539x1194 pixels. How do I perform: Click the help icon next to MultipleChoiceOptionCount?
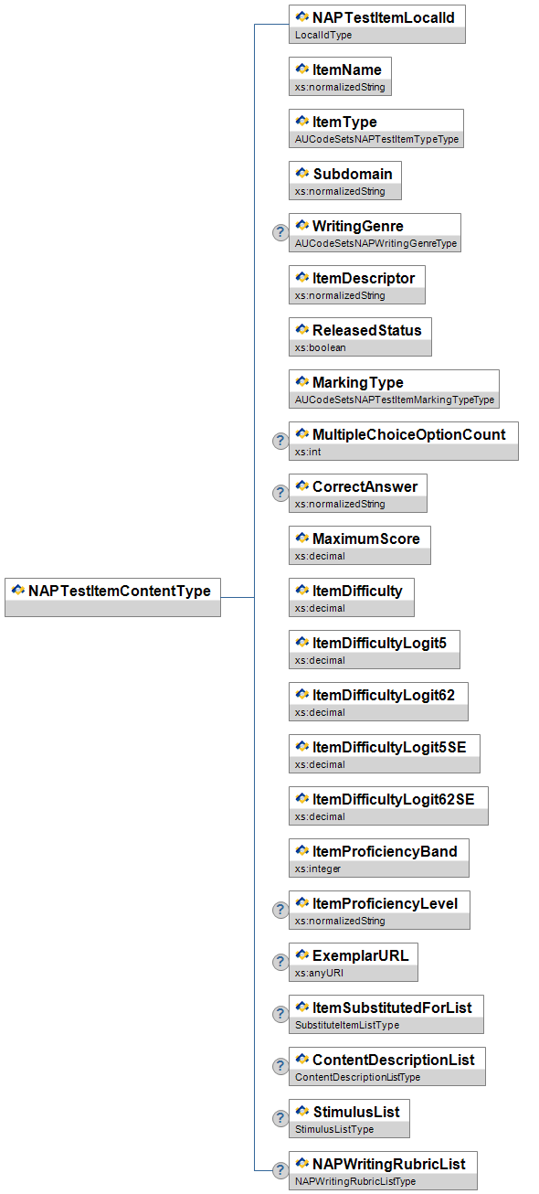pos(280,441)
